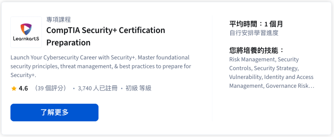Expand the truncated Governance Risk… skills line
Image resolution: width=334 pixels, height=137 pixels.
(x=290, y=86)
